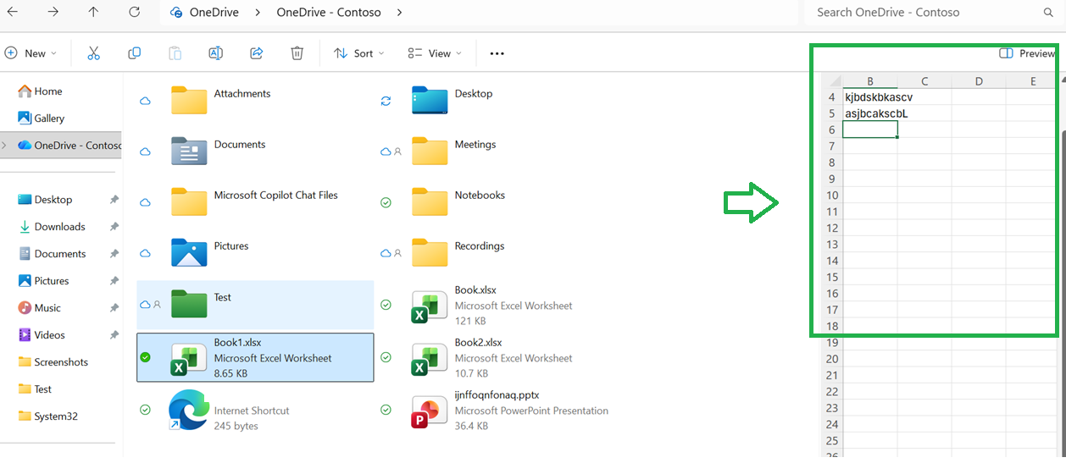Click the Delete trash can icon
Screen dimensions: 1066x463
pos(297,53)
